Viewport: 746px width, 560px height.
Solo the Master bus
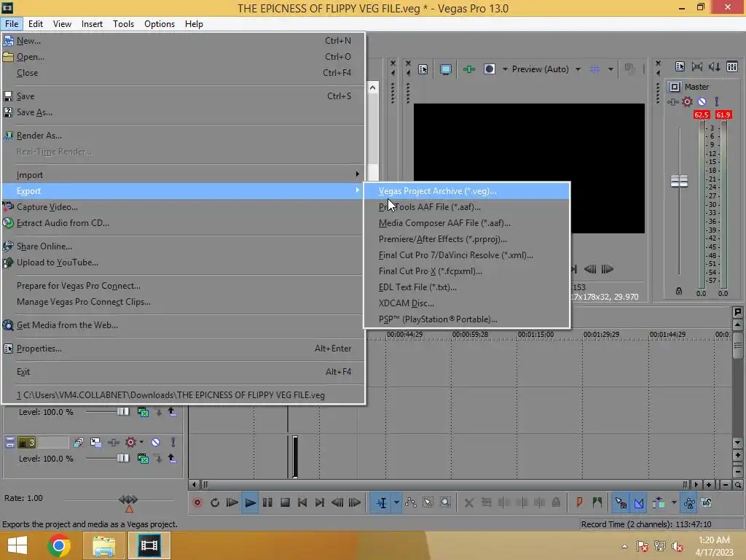(x=717, y=102)
